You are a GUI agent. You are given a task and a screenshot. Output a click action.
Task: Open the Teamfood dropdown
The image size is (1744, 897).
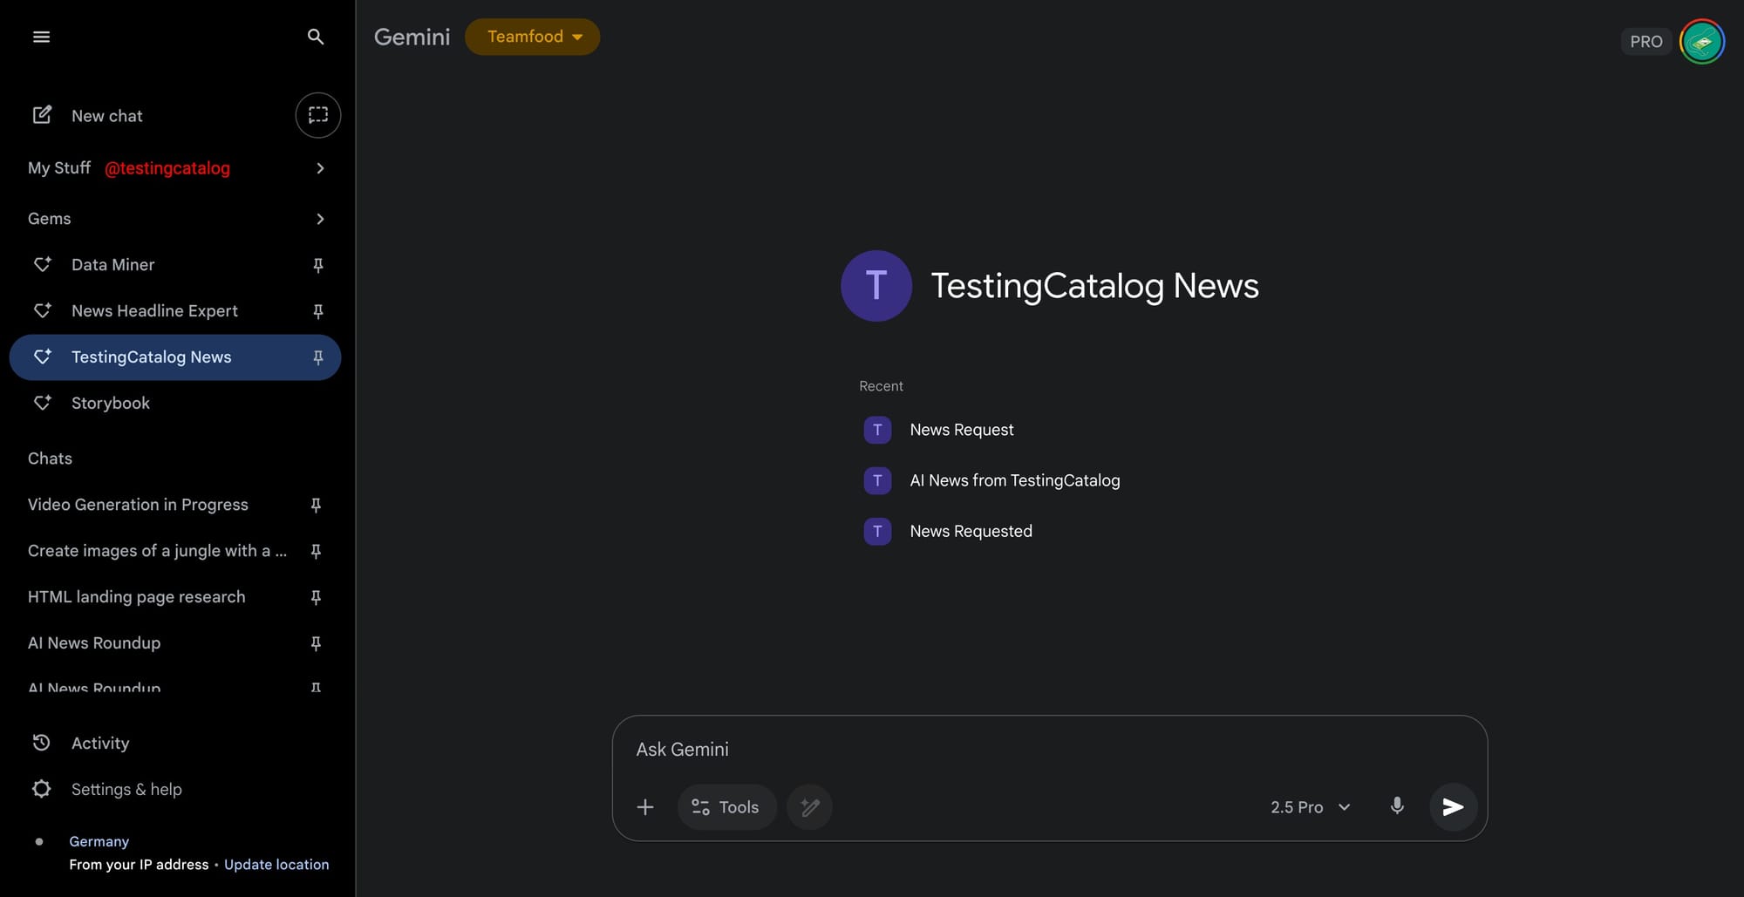532,37
